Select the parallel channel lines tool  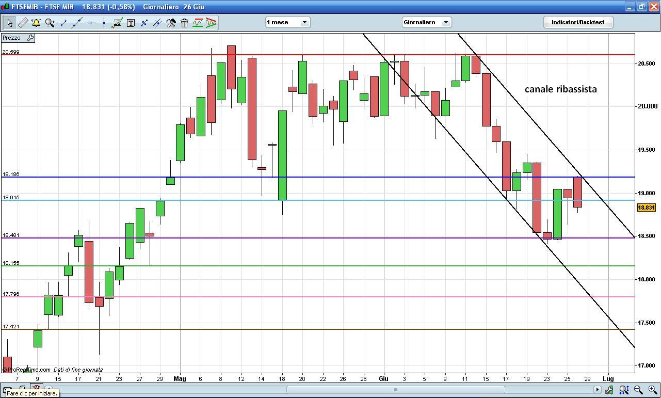click(x=157, y=23)
